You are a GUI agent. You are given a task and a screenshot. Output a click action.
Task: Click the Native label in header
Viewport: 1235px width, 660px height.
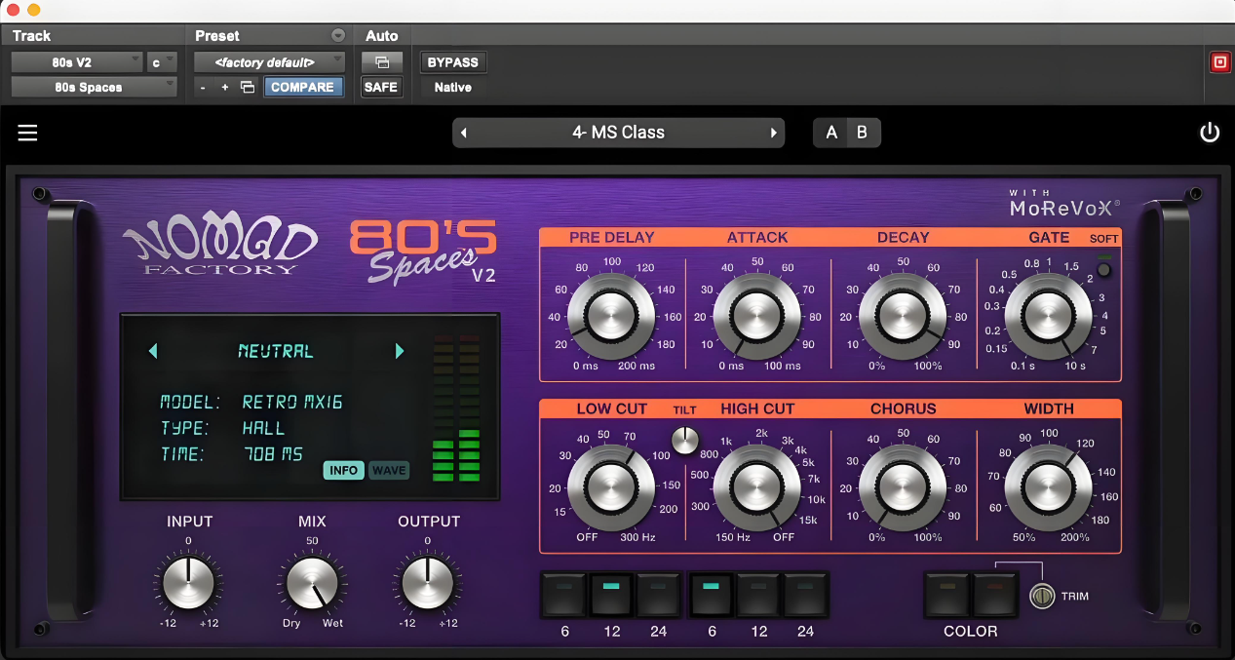tap(453, 87)
